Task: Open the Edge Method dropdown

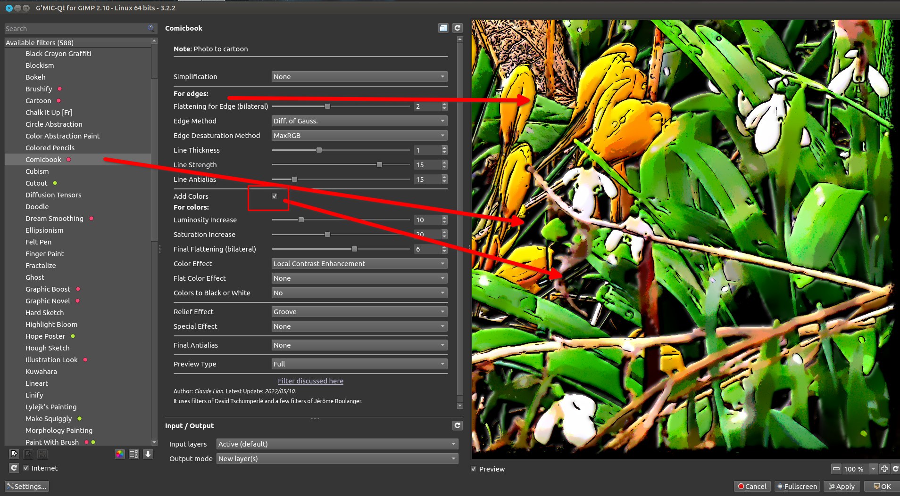Action: tap(359, 121)
